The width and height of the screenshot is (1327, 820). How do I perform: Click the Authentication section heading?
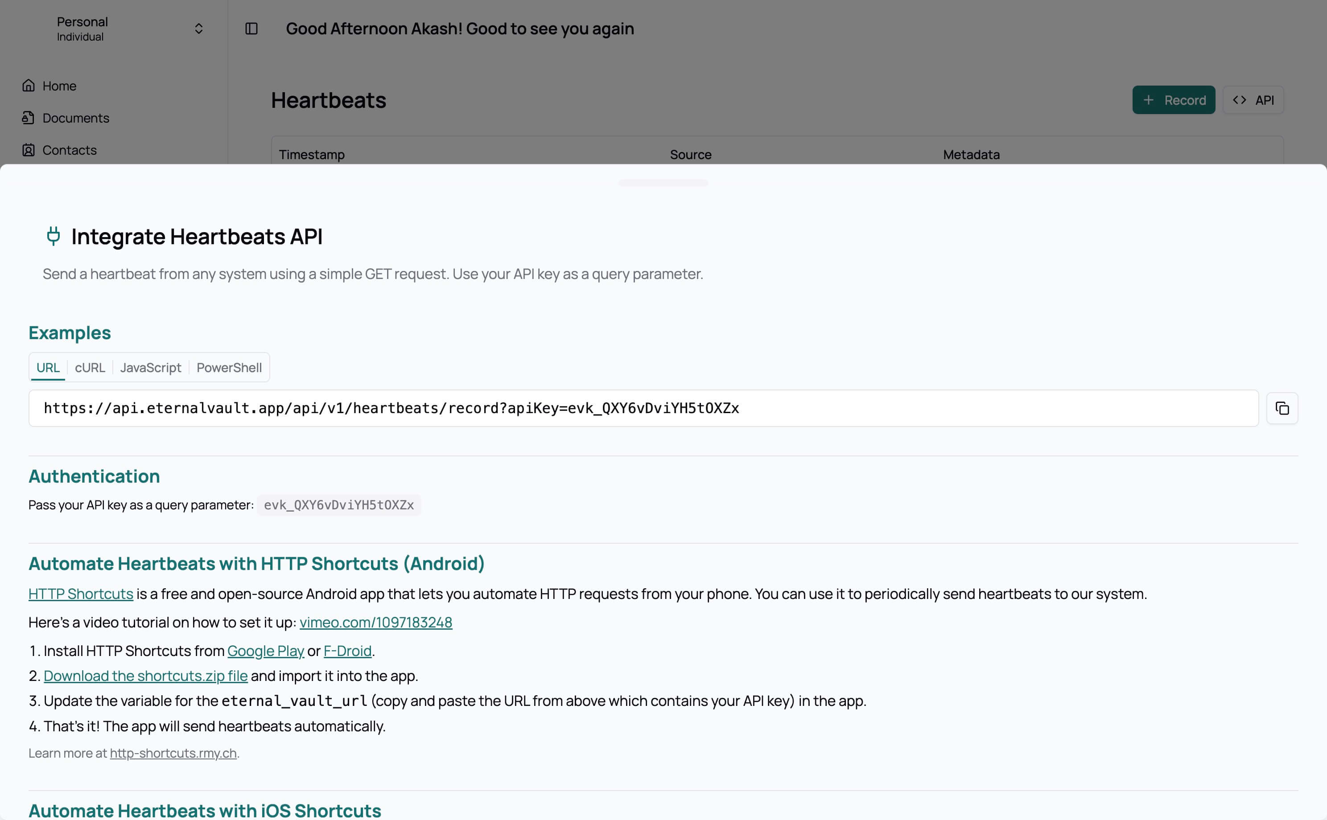click(x=94, y=476)
